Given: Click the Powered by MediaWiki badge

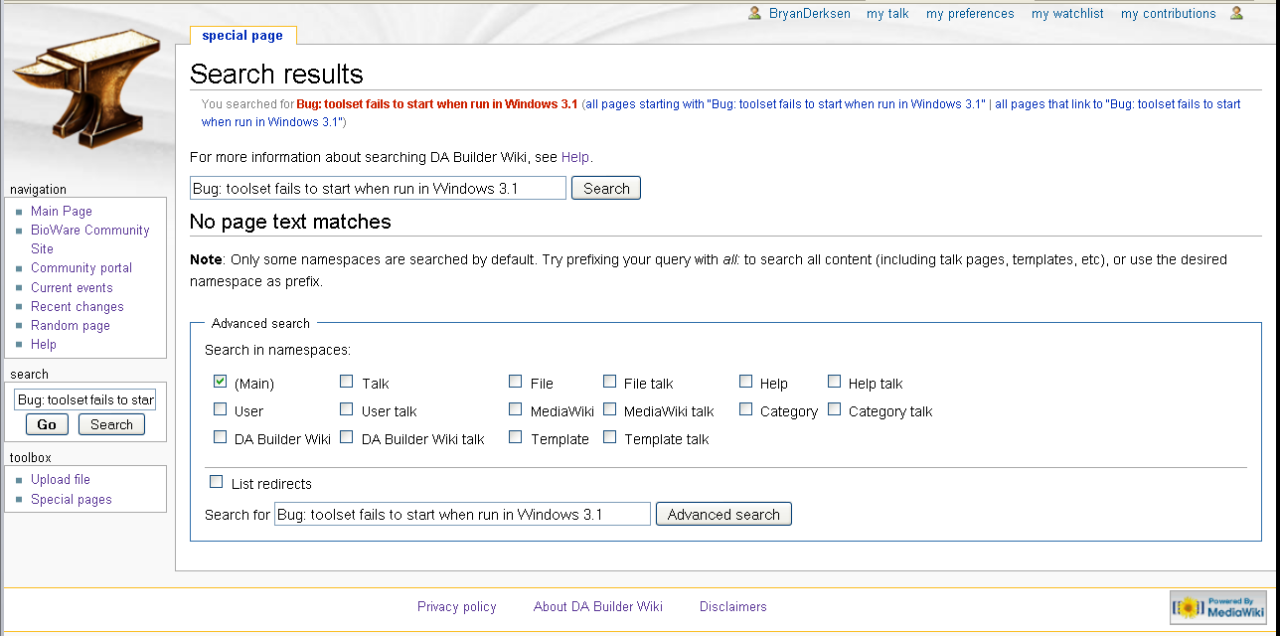Looking at the screenshot, I should point(1218,607).
